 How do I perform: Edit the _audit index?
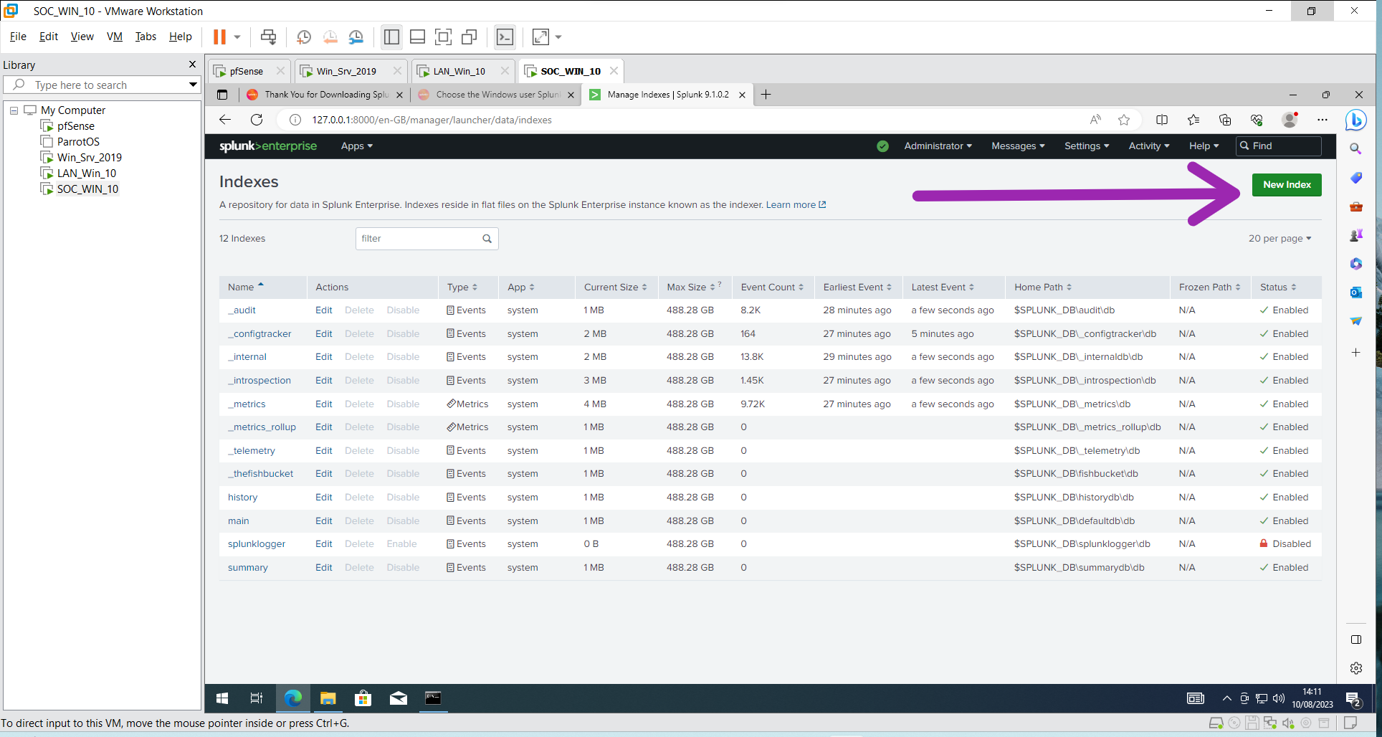click(x=324, y=310)
